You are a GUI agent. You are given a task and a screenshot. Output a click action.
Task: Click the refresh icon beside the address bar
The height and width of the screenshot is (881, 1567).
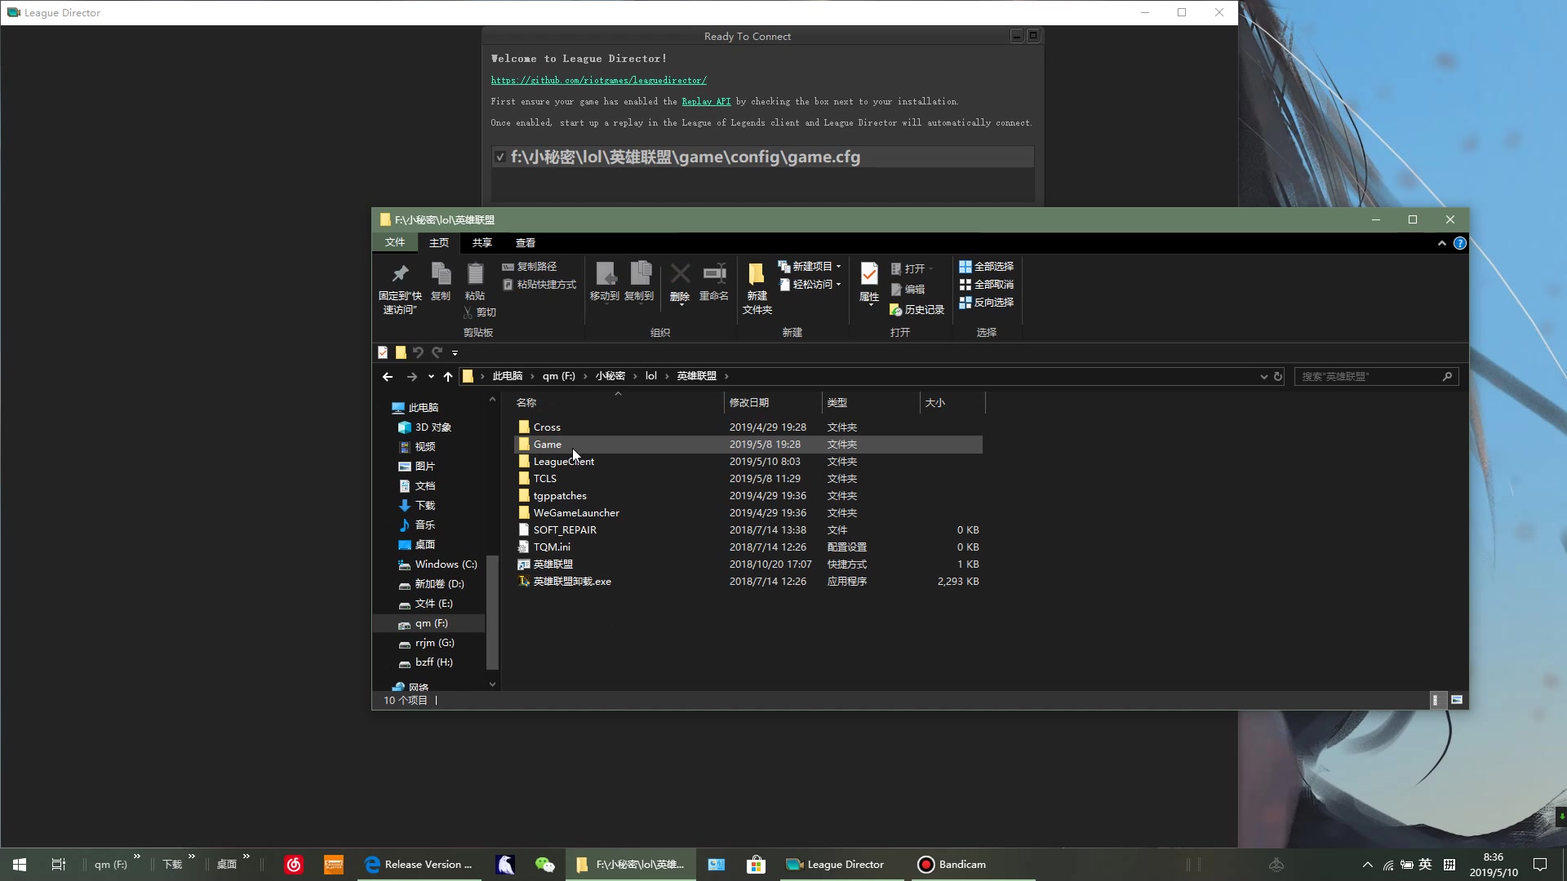(x=1278, y=376)
